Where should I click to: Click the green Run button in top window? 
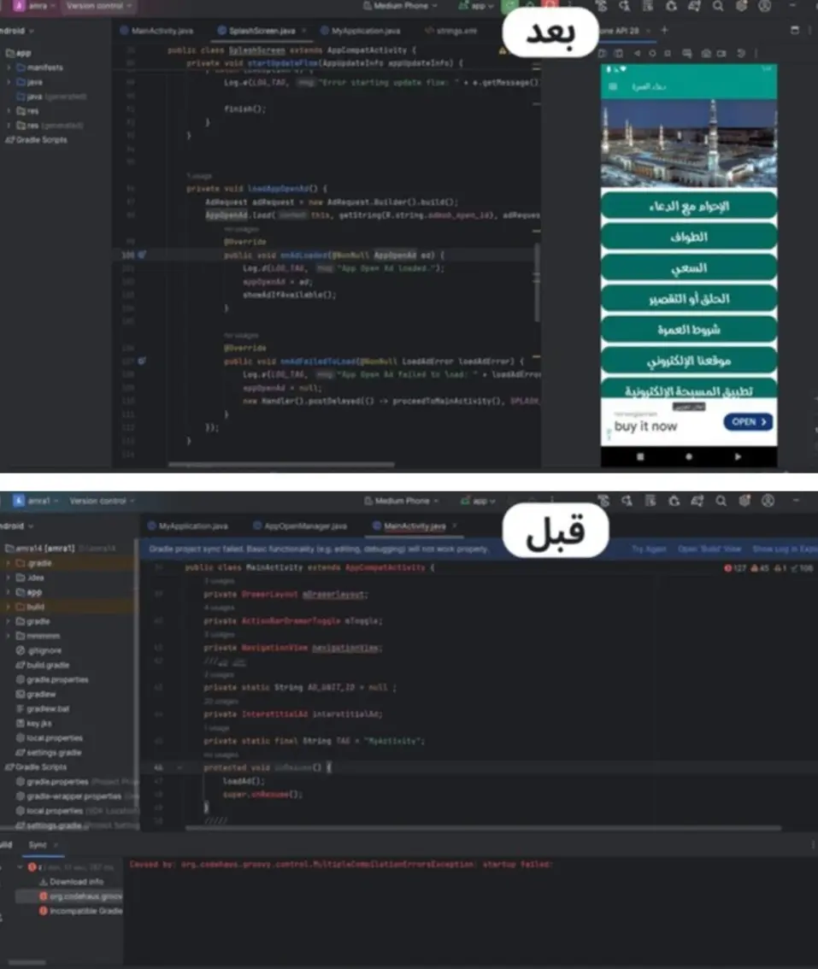[510, 6]
